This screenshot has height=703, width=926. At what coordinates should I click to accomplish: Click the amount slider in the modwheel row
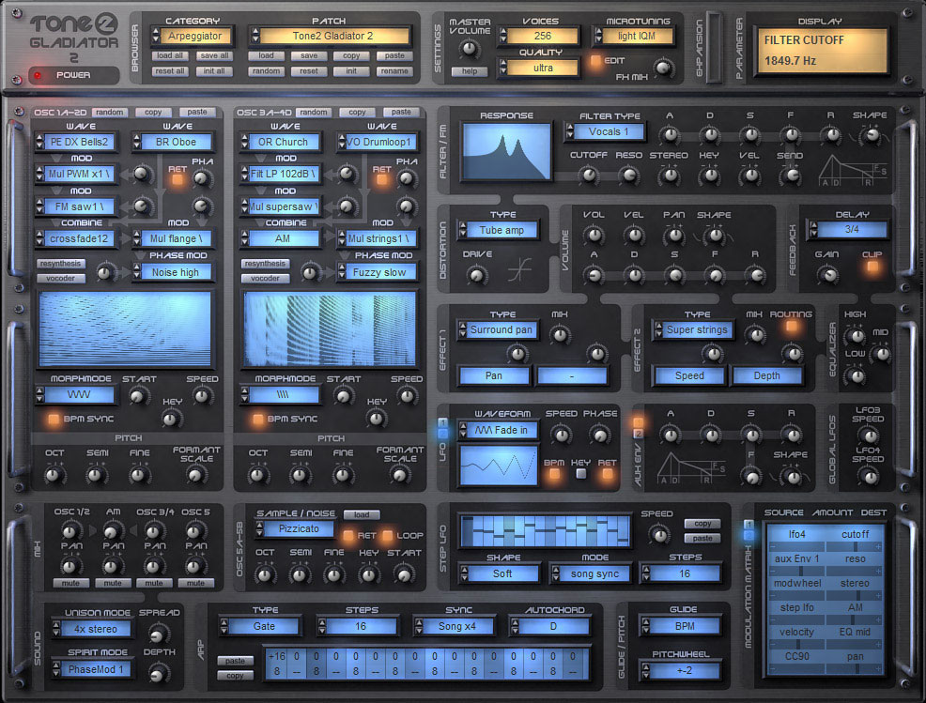pyautogui.click(x=826, y=596)
